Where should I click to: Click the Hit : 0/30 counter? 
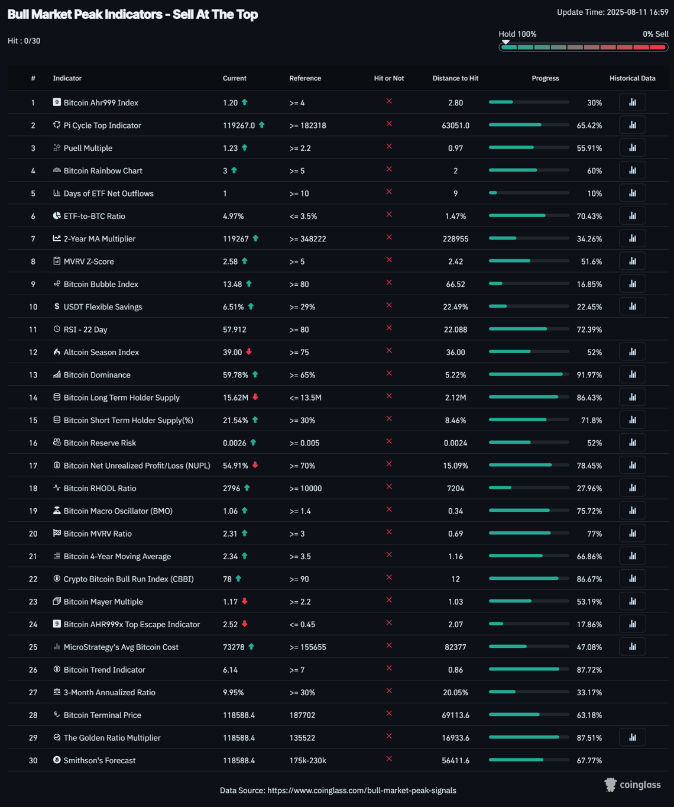click(24, 41)
